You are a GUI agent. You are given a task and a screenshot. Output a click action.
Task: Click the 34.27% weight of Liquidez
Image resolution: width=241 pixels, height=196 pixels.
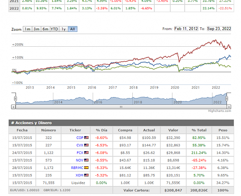point(223,183)
